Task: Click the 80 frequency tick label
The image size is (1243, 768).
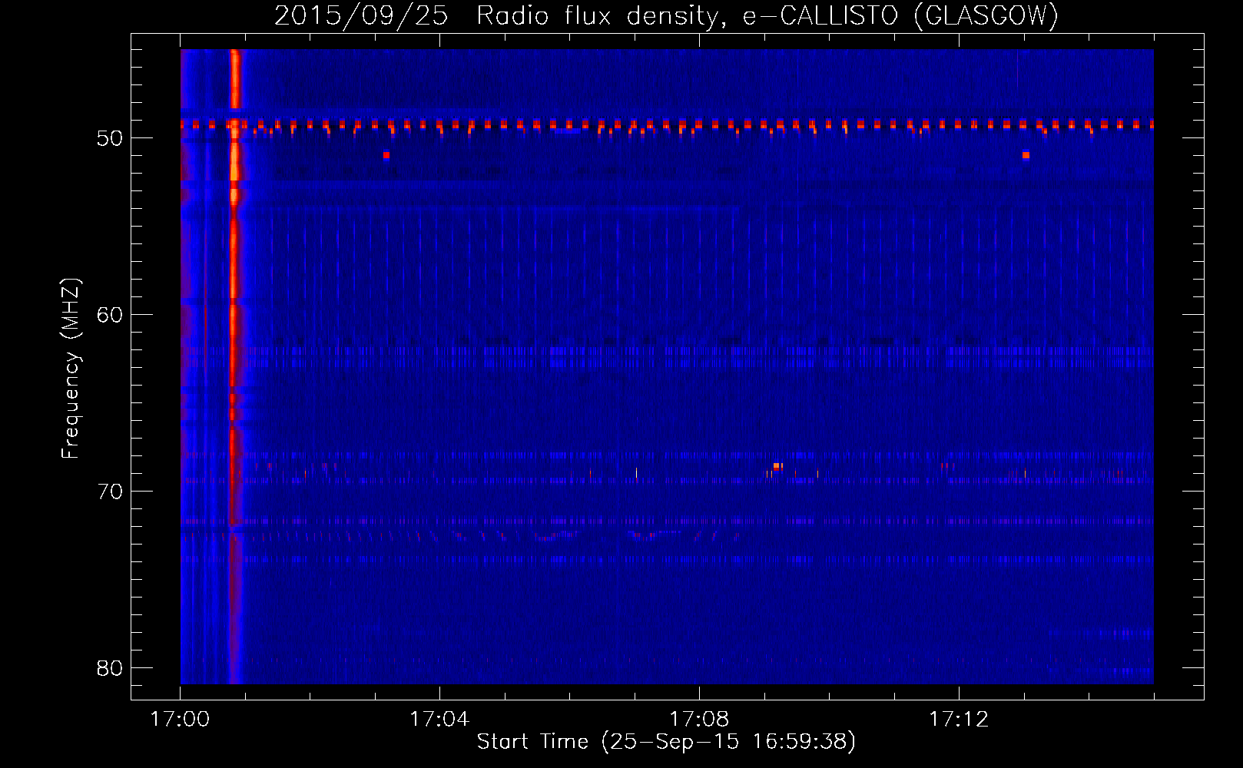Action: [x=110, y=668]
